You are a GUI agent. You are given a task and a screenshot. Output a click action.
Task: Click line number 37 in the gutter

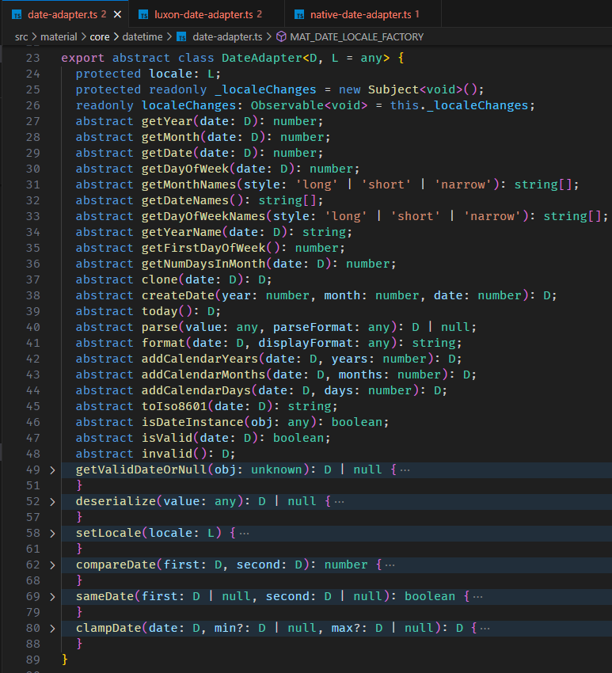(x=32, y=279)
